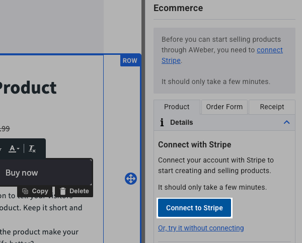
Task: Click the clear formatting icon
Action: (32, 148)
